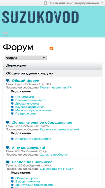Open Мы о них будем помнить
This screenshot has height=188, width=105.
33,110
